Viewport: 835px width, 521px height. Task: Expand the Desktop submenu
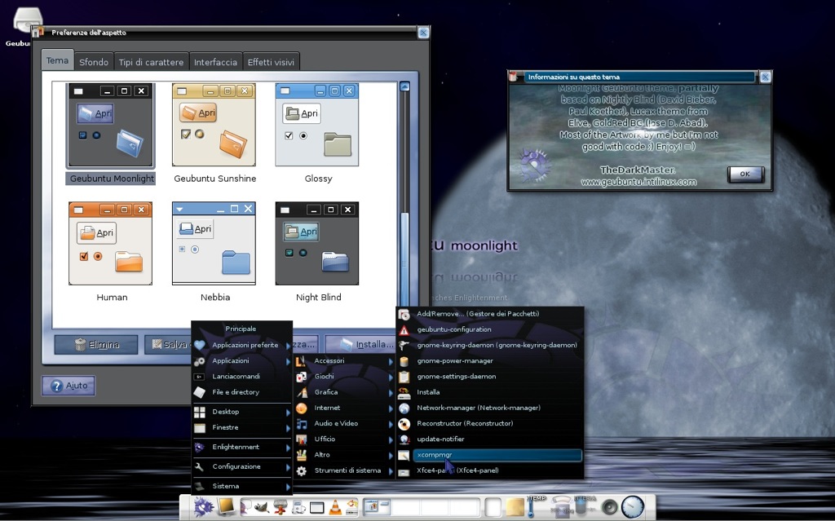point(241,412)
